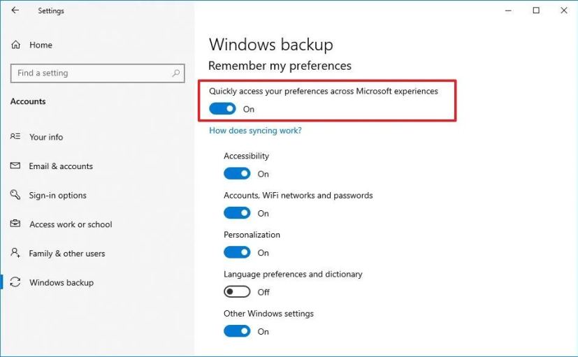Click the Windows backup sync icon
This screenshot has width=578, height=357.
pyautogui.click(x=15, y=282)
